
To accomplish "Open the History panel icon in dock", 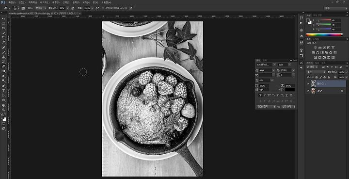I will click(301, 17).
